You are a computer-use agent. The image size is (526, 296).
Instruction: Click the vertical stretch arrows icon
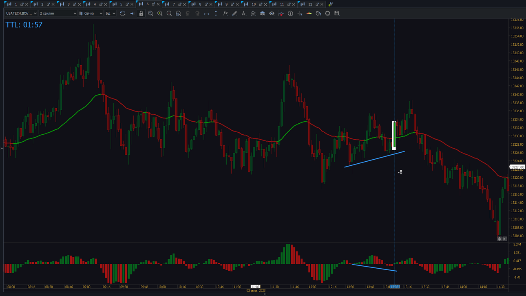216,13
